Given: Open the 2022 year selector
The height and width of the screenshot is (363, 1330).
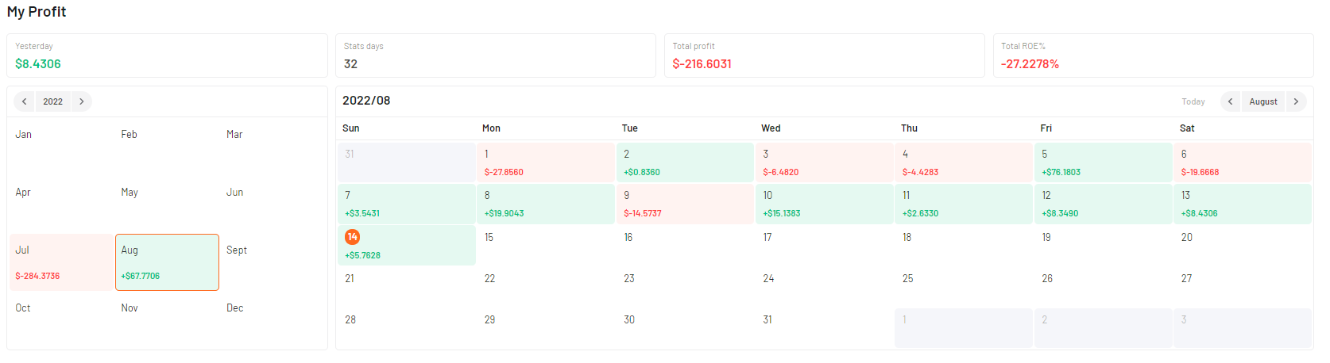Looking at the screenshot, I should coord(53,101).
